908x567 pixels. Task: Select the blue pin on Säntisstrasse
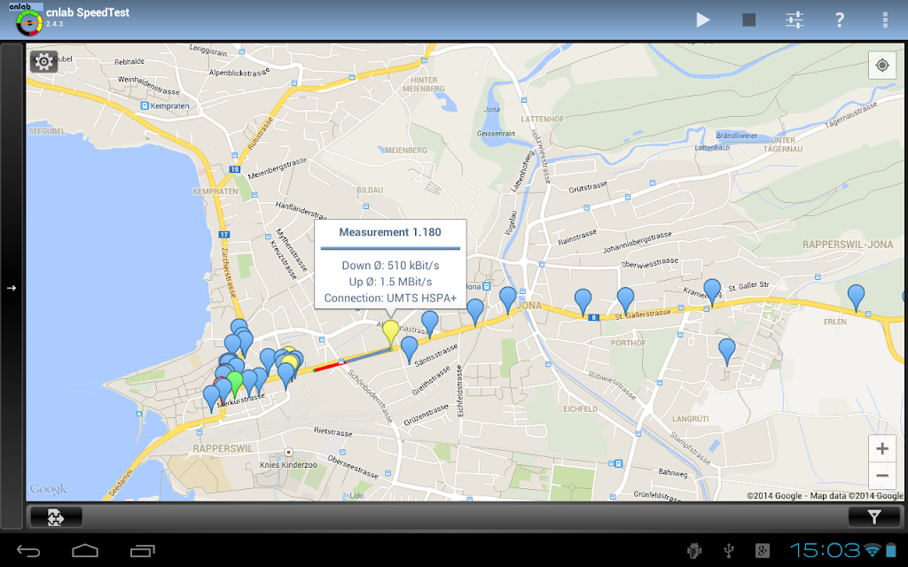(x=410, y=349)
